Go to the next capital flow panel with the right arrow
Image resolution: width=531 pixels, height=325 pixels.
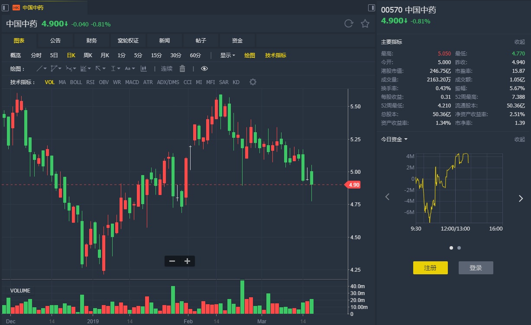click(521, 198)
